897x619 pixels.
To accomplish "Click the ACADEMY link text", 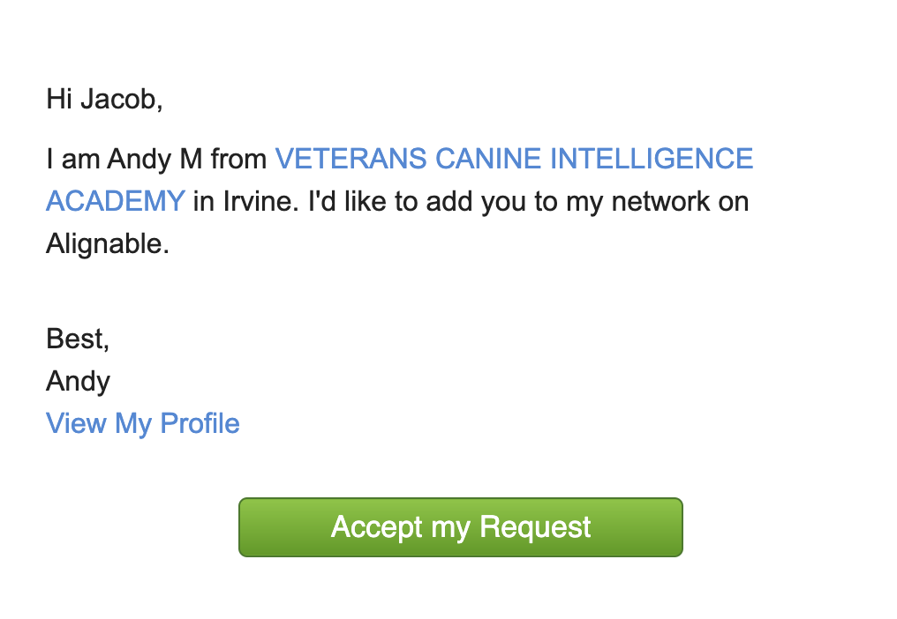I will click(x=116, y=201).
